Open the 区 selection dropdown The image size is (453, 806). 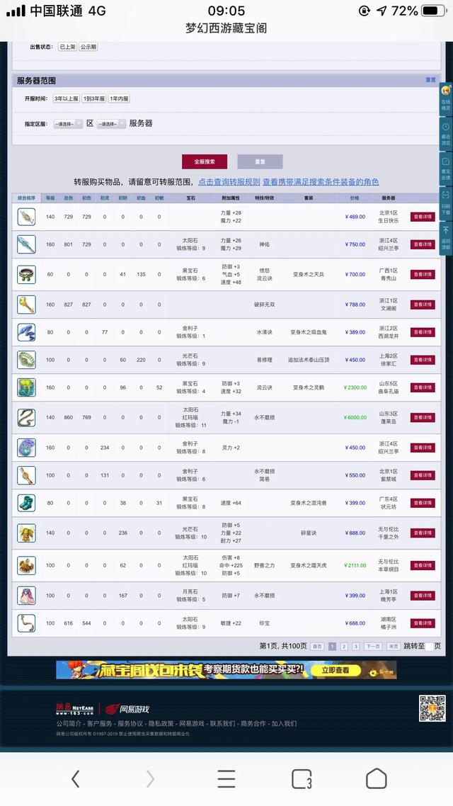point(68,124)
